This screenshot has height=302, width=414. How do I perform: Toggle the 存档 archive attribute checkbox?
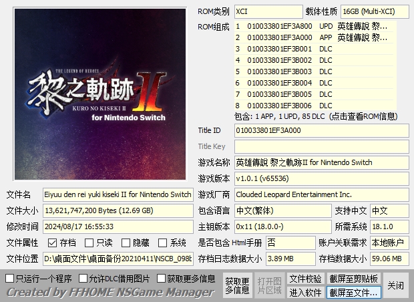tap(52, 243)
